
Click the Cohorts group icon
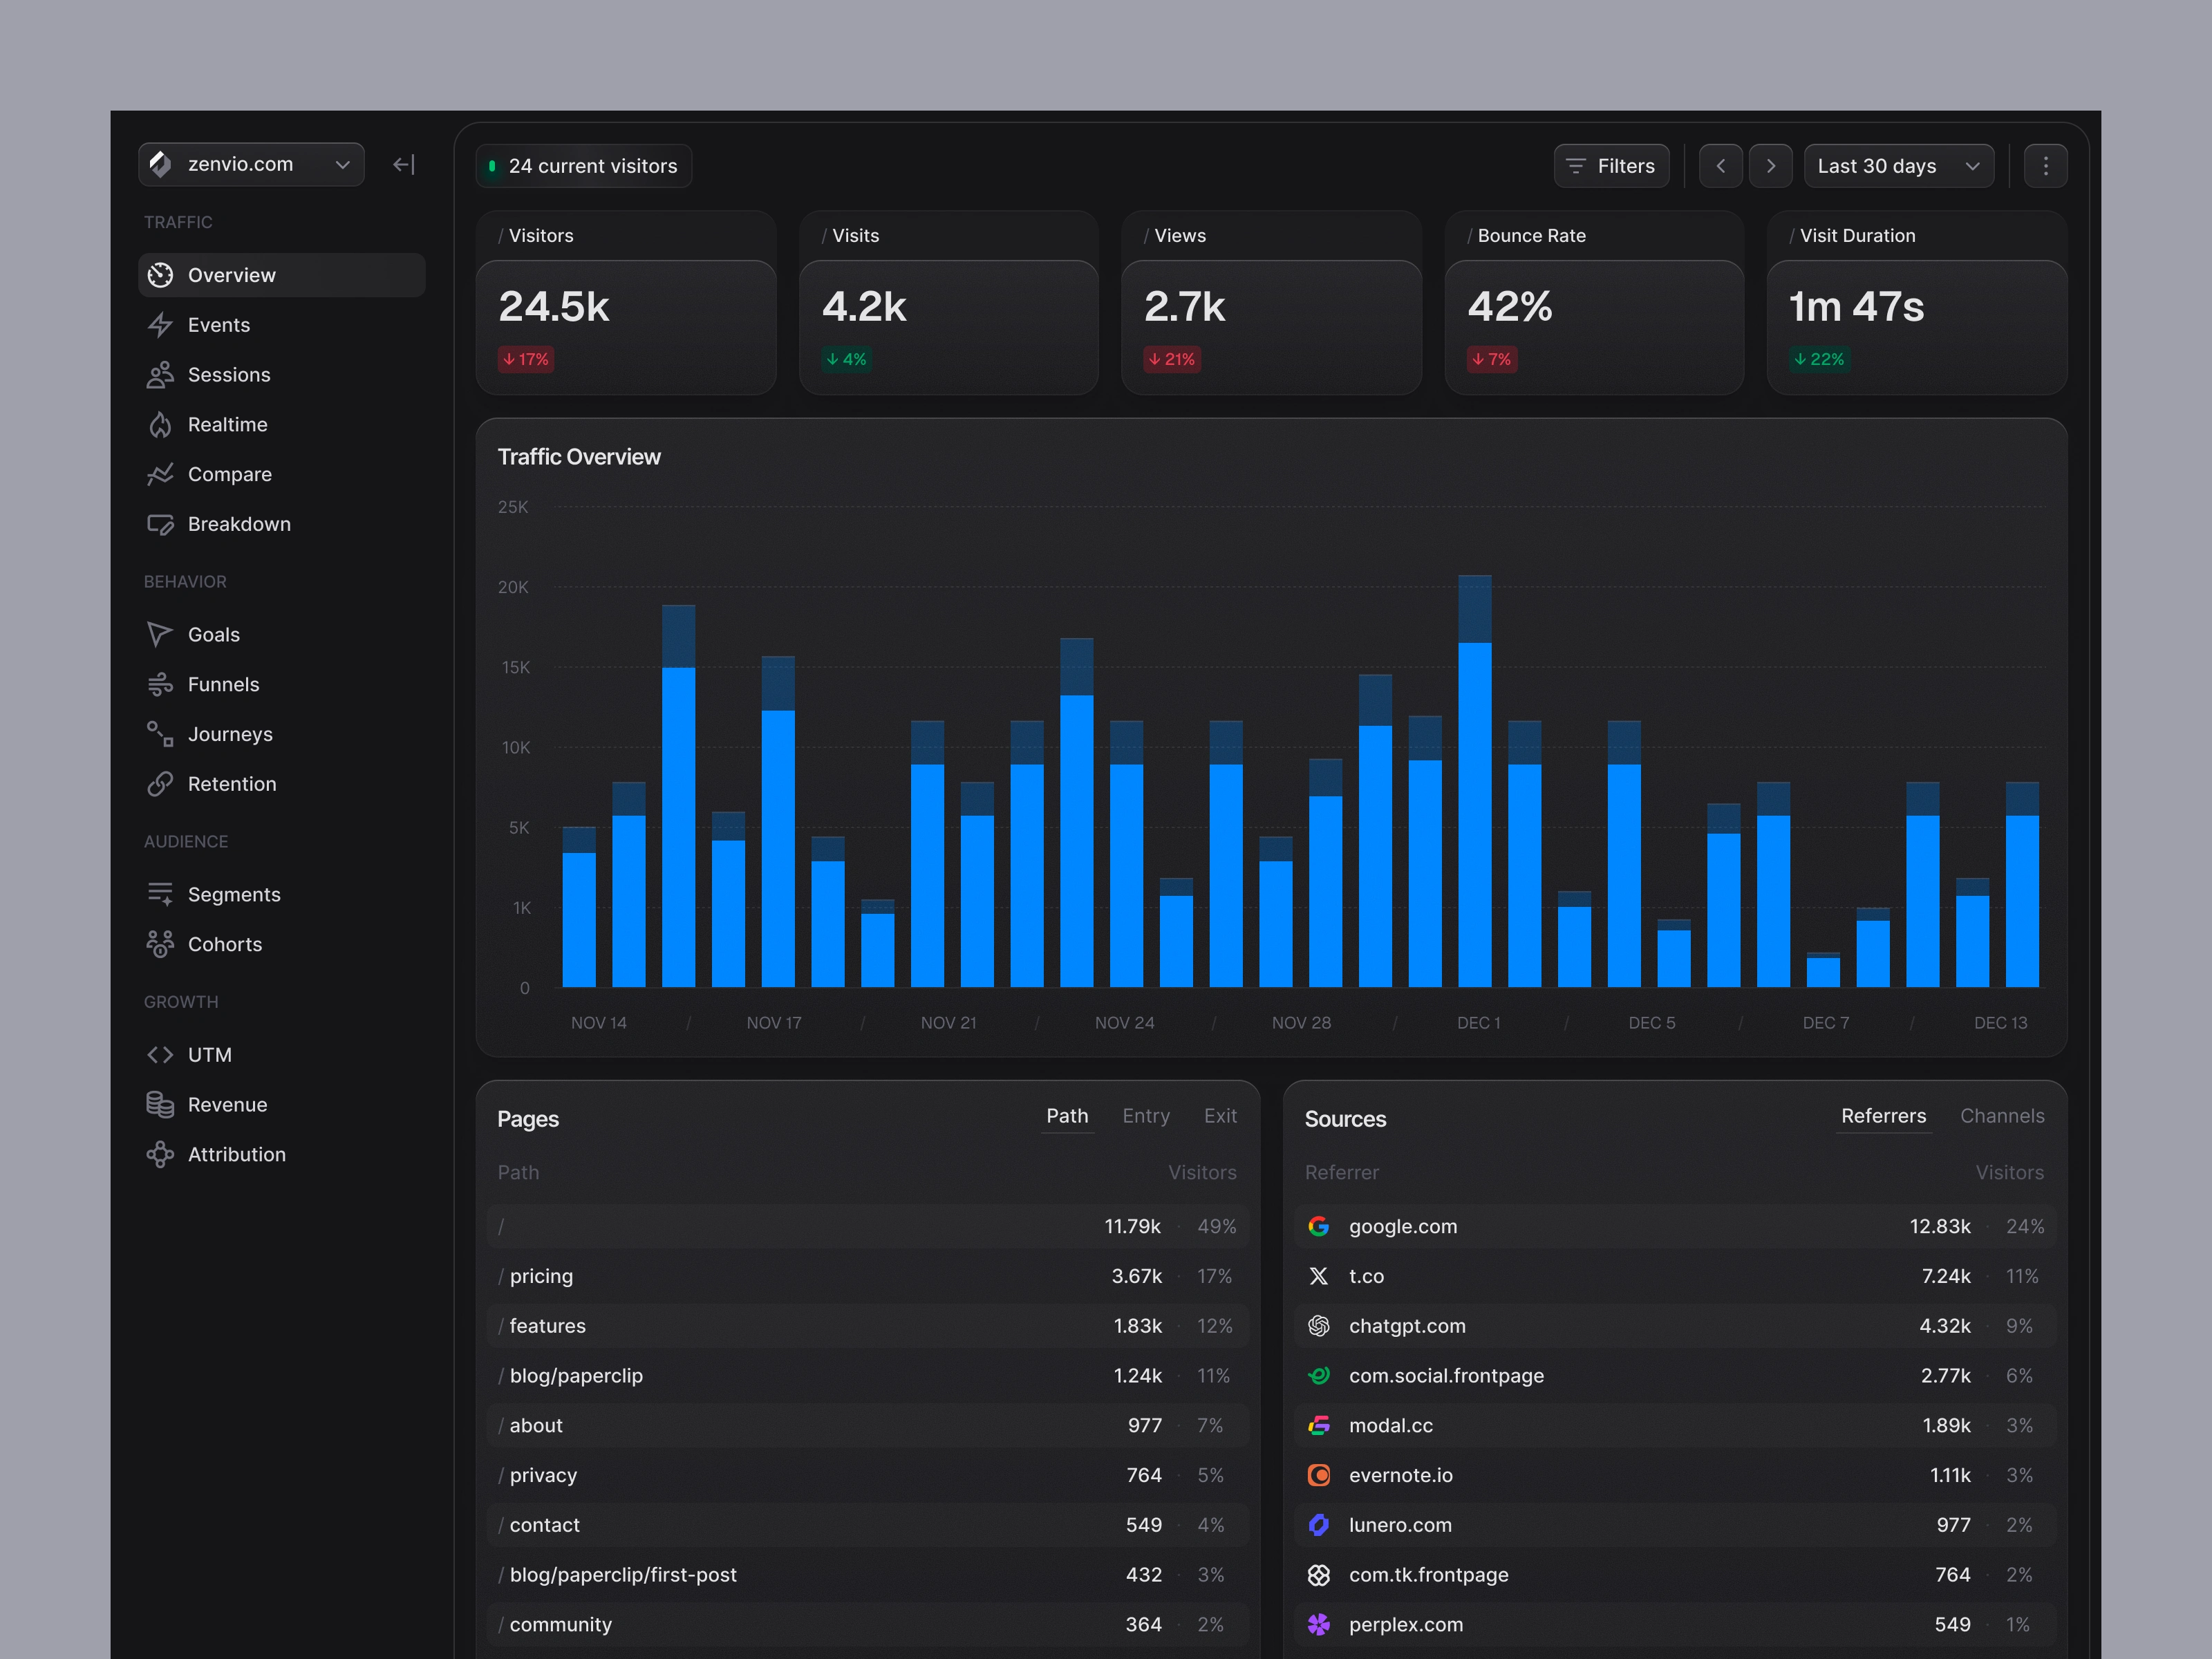[x=160, y=944]
